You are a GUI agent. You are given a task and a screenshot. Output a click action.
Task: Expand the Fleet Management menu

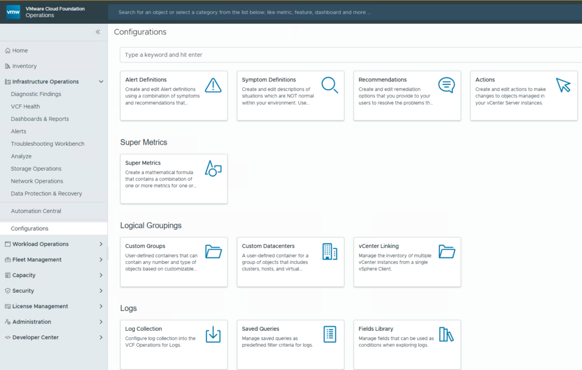tap(101, 260)
